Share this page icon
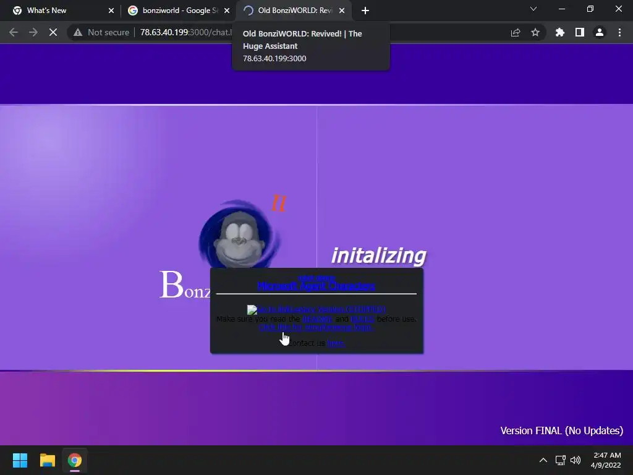The width and height of the screenshot is (633, 475). click(516, 32)
